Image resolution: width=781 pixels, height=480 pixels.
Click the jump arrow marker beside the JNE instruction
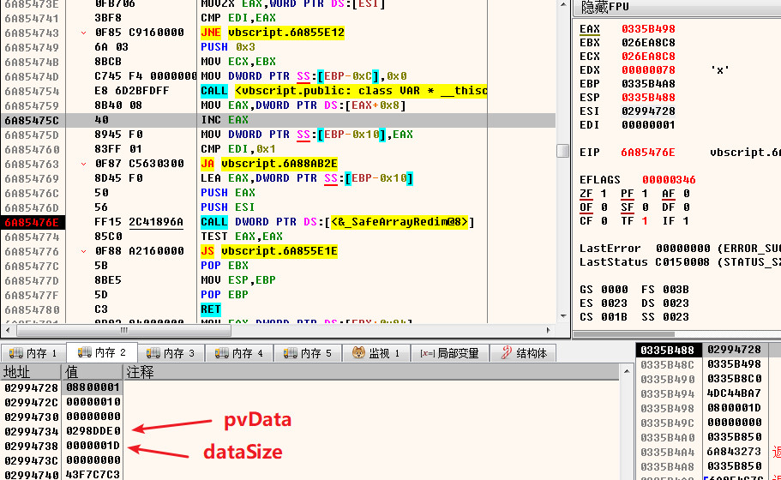click(83, 33)
